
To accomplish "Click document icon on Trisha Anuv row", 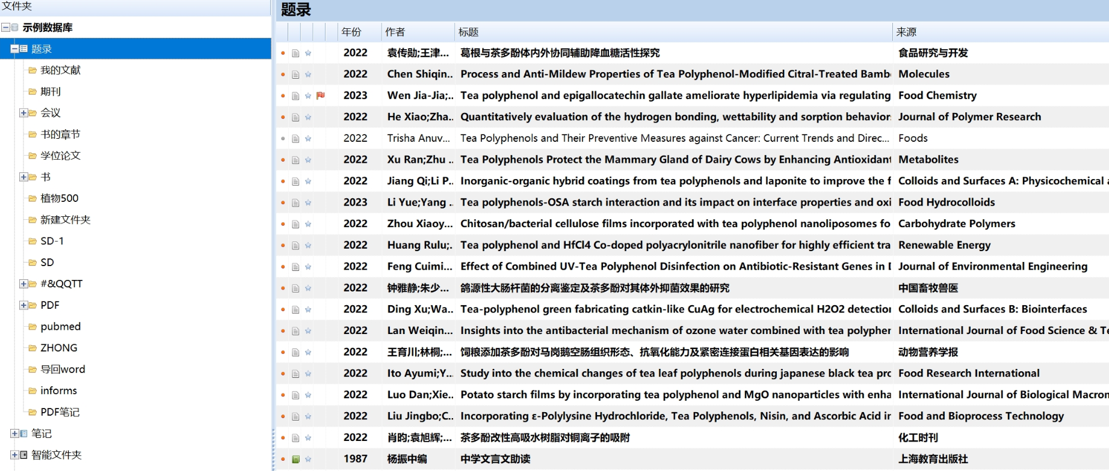I will click(x=295, y=139).
